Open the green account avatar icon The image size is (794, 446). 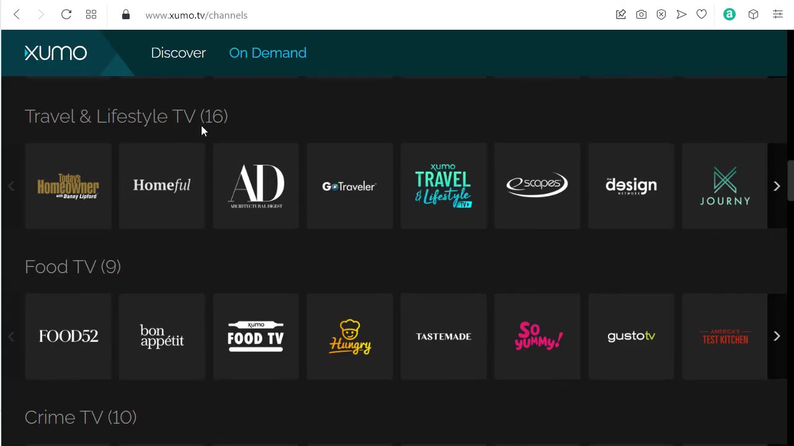[729, 14]
